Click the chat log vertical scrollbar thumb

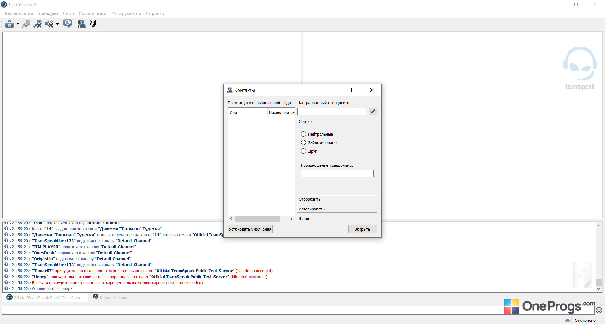click(x=598, y=282)
